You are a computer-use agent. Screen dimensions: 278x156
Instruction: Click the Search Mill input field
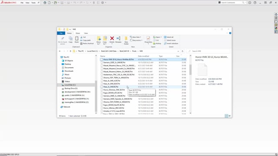[208, 51]
